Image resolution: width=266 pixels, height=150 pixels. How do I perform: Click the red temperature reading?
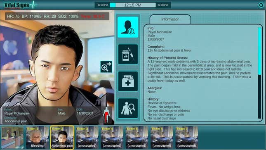point(93,17)
